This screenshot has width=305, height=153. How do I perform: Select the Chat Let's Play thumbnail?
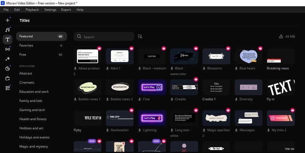(152, 87)
